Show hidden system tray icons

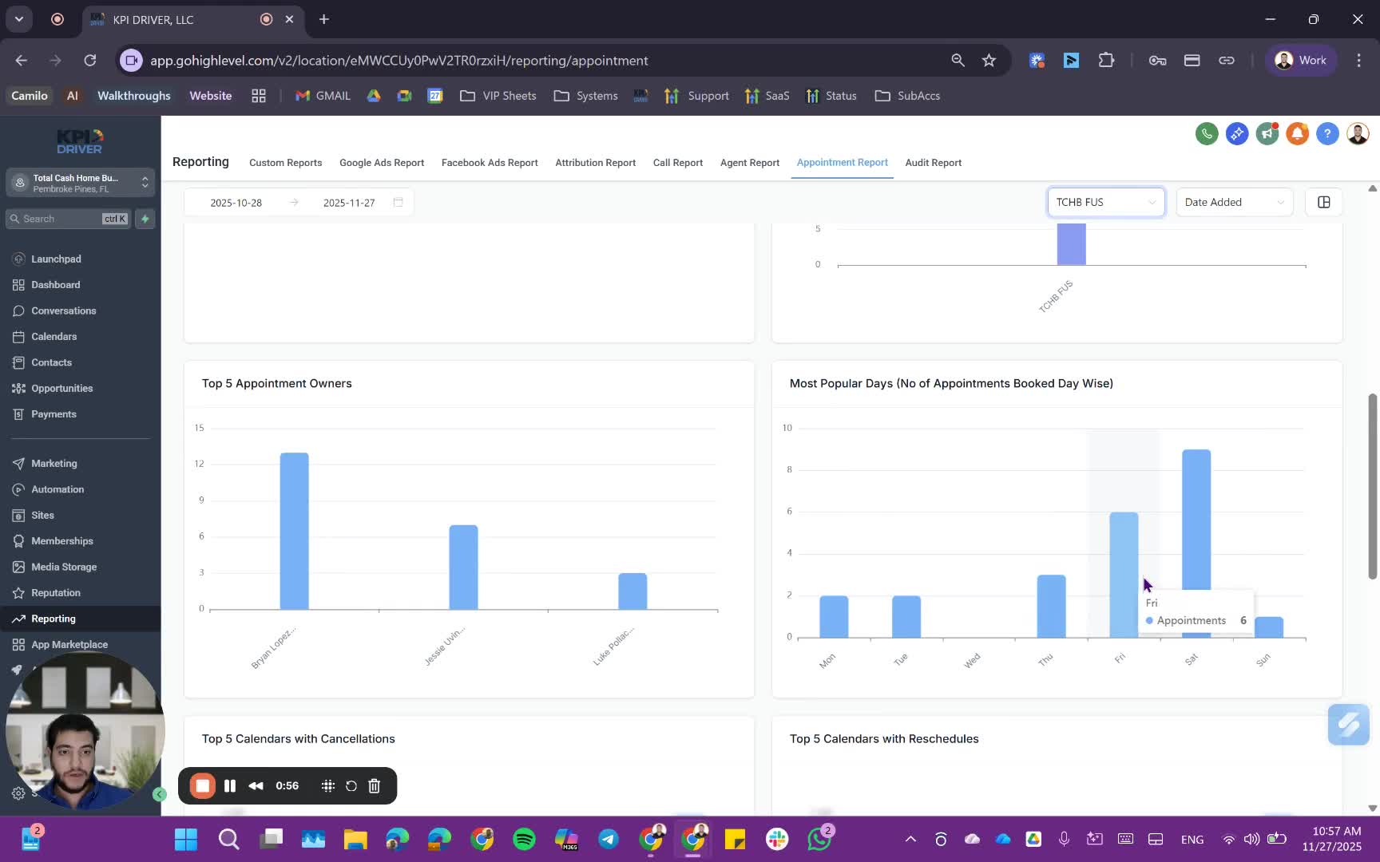(910, 839)
